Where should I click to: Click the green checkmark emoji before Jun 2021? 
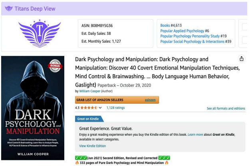pyautogui.click(x=81, y=158)
